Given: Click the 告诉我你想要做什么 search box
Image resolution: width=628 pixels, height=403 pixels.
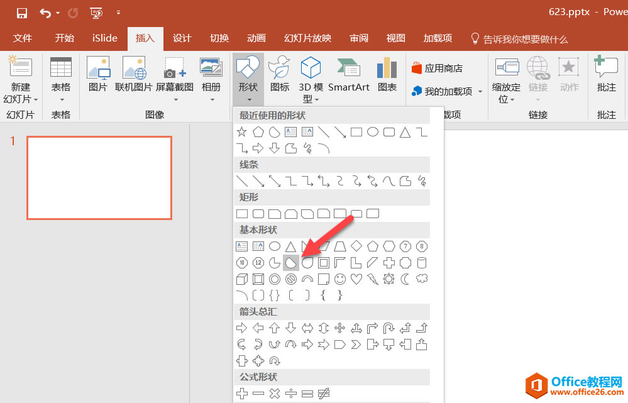Looking at the screenshot, I should [x=519, y=39].
